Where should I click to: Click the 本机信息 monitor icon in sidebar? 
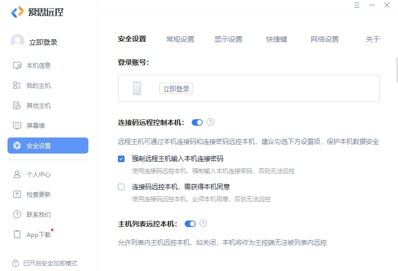(17, 65)
